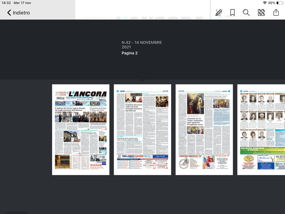Image resolution: width=285 pixels, height=214 pixels.
Task: Open the obituaries page thumbnail
Action: click(261, 130)
